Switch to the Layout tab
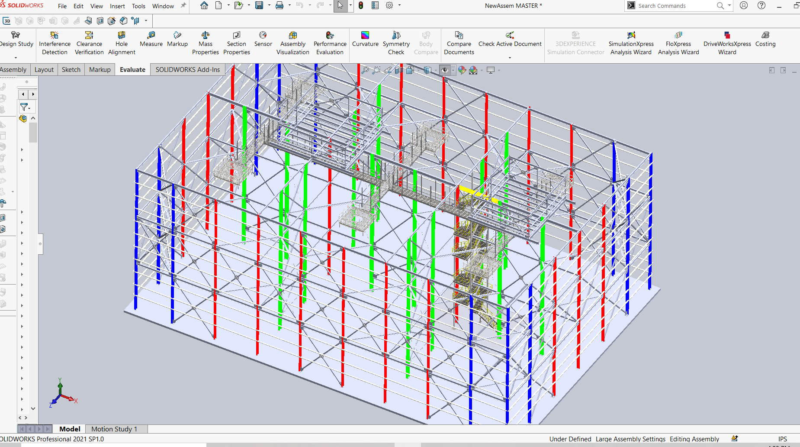Screen dimensions: 800x447 tap(44, 69)
